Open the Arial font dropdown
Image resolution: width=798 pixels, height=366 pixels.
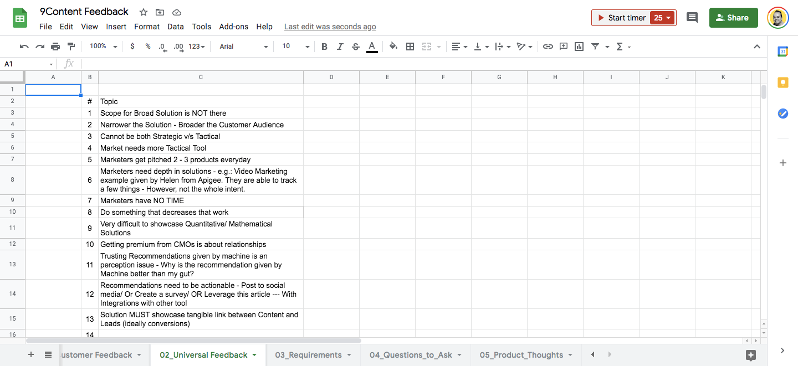click(244, 47)
